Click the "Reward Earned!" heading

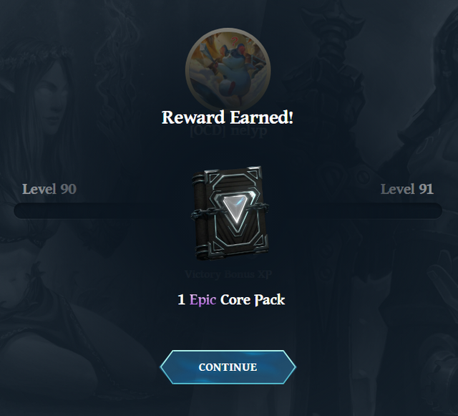[x=228, y=117]
